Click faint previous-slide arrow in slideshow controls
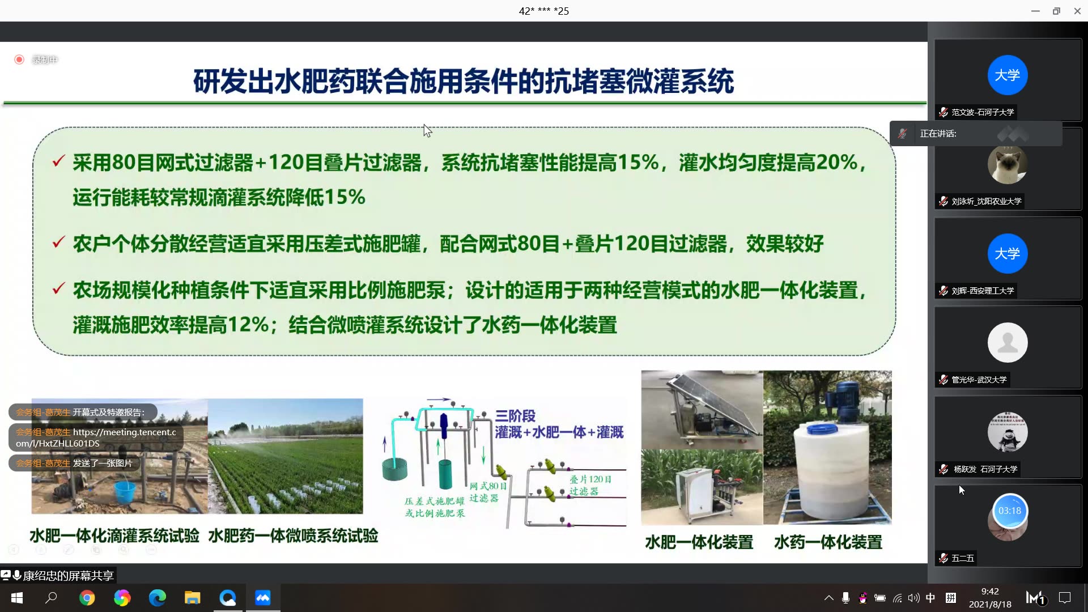Screen dimensions: 1088x612 pos(14,550)
